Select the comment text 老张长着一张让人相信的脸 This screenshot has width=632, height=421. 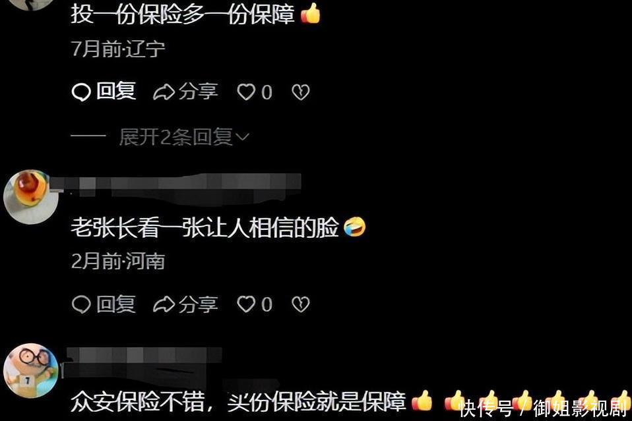(205, 227)
